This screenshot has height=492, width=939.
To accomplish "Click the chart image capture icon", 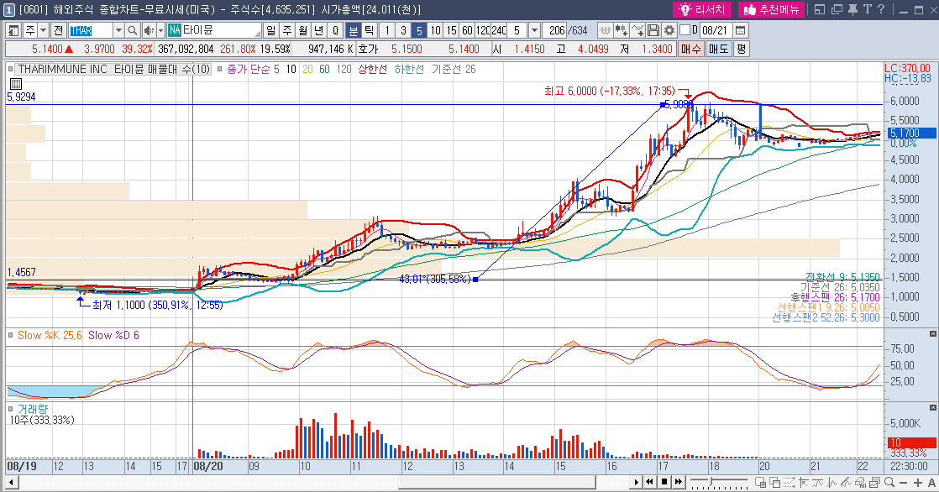I will 874,483.
